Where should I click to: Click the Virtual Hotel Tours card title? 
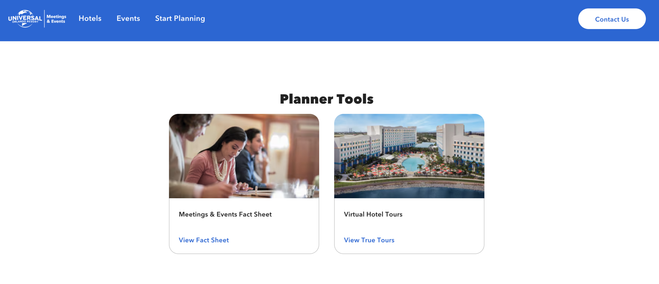(373, 214)
